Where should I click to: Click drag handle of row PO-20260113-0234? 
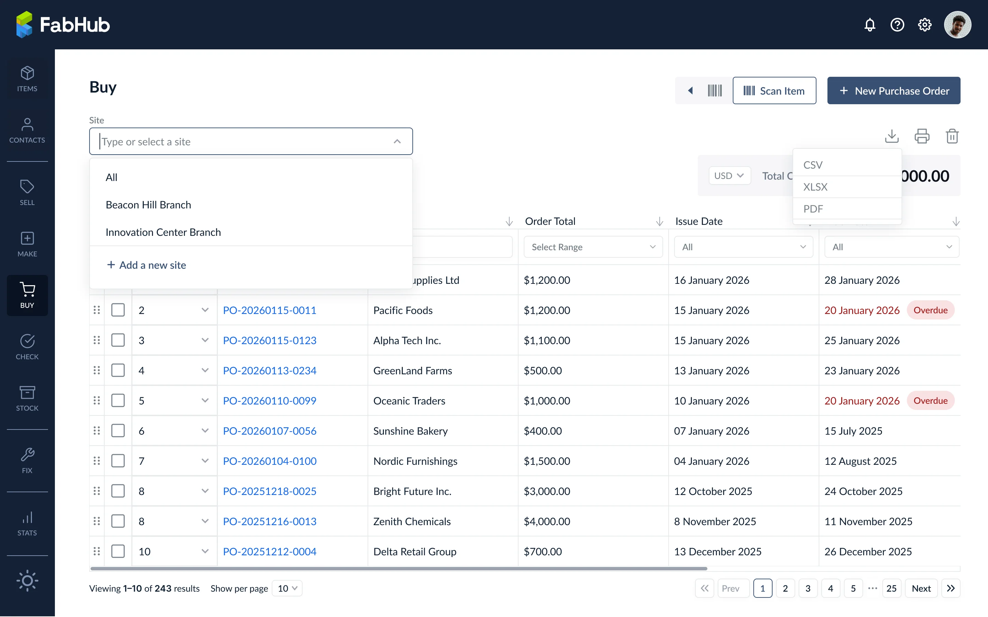point(97,371)
